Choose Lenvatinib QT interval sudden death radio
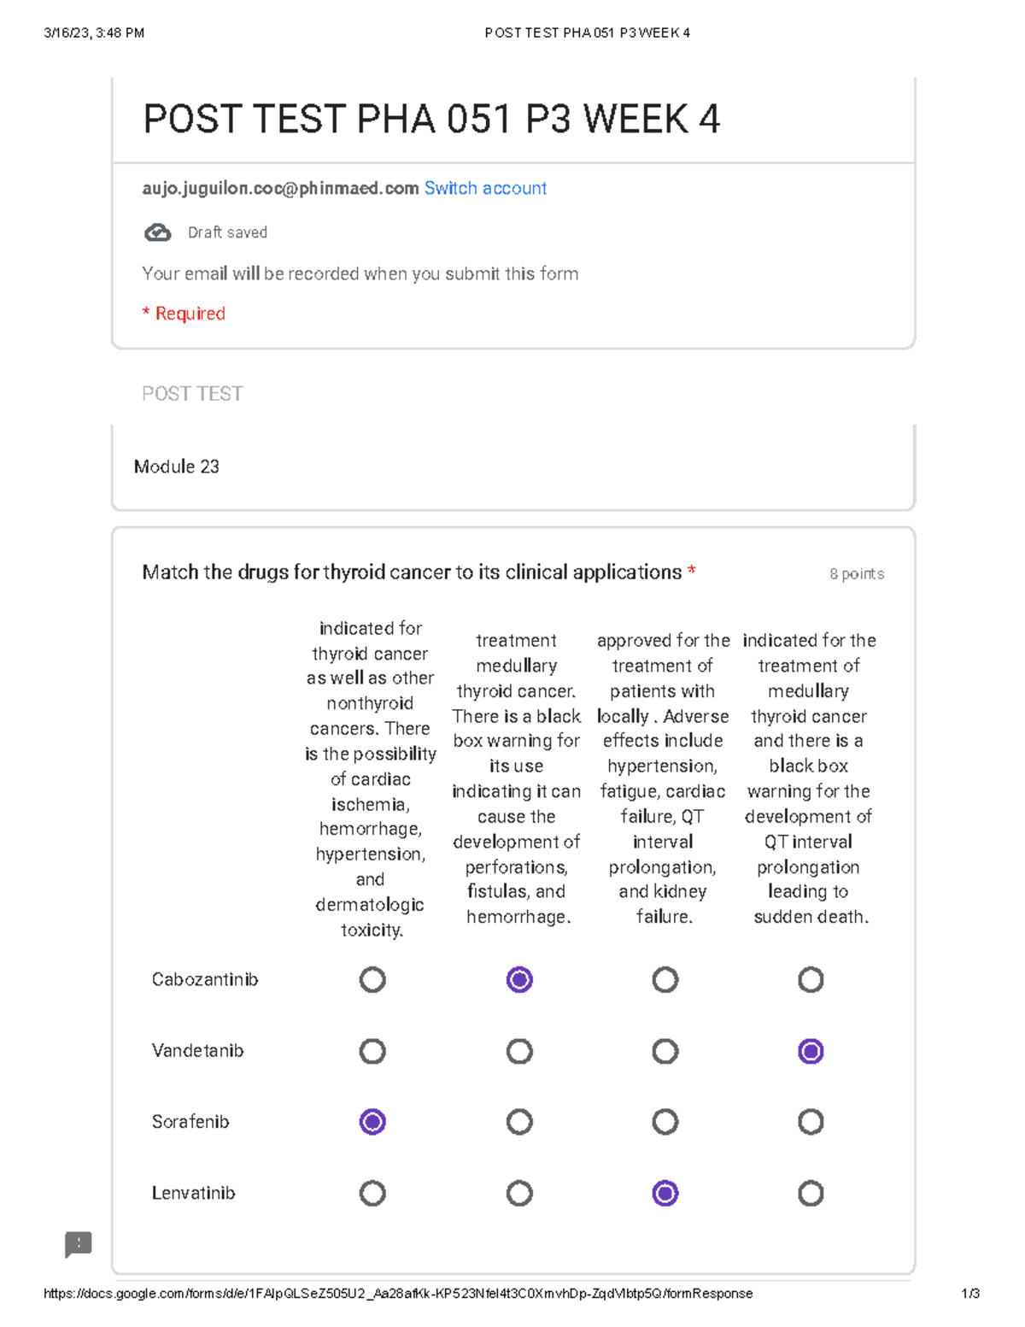 point(811,1193)
